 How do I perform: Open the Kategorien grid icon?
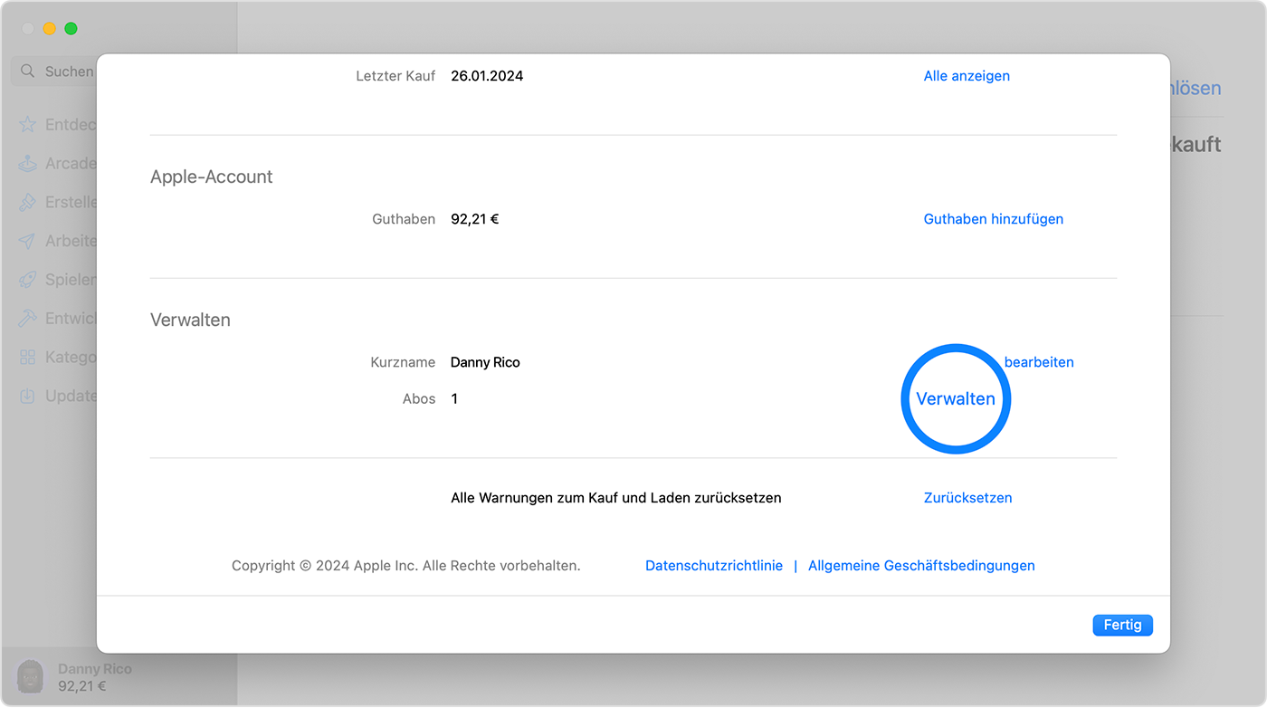click(28, 358)
